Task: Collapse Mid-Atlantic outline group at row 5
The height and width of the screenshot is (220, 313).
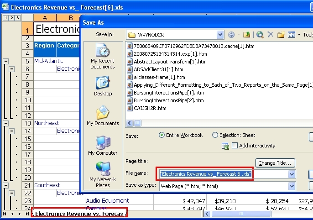Action: coord(6,61)
